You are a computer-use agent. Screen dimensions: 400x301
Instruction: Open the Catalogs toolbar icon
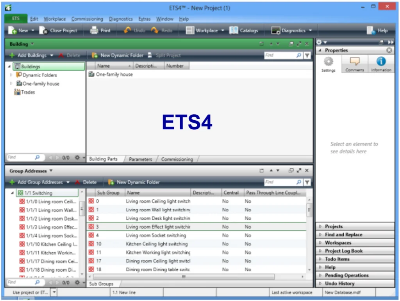[x=234, y=30]
